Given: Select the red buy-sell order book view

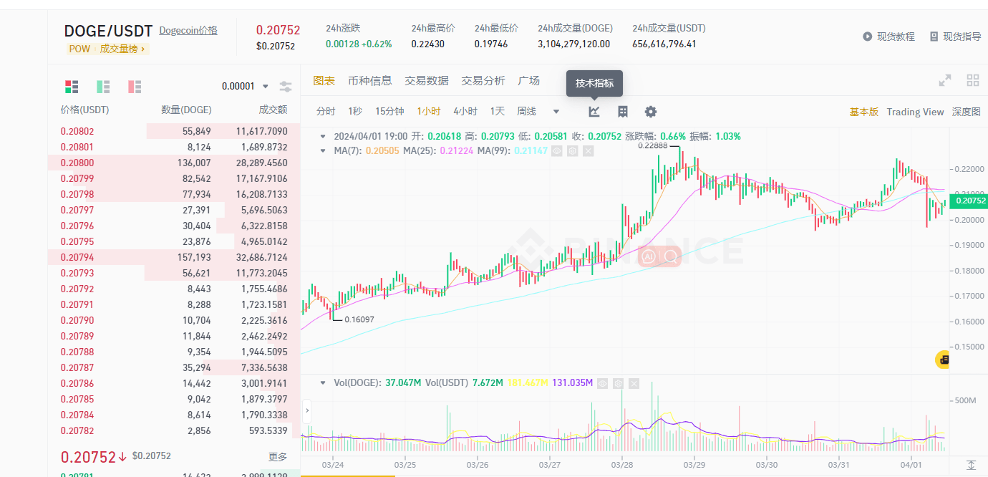Looking at the screenshot, I should pyautogui.click(x=71, y=86).
